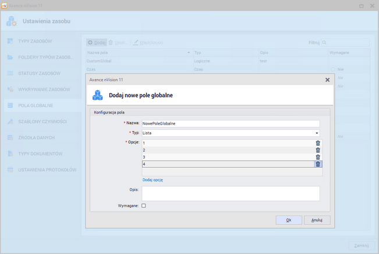Switch to Statusy zasobów section

pyautogui.click(x=38, y=73)
